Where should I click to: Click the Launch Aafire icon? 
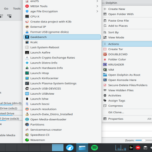[27, 52]
